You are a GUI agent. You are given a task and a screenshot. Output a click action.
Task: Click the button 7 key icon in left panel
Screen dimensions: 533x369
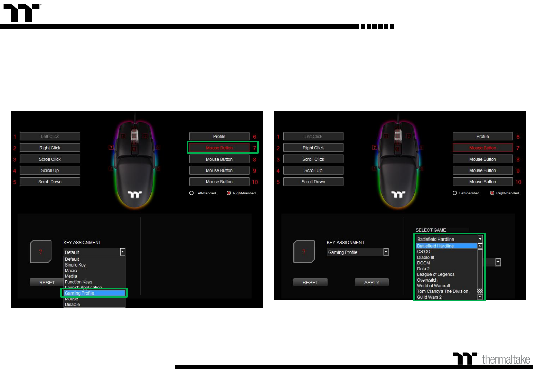point(41,252)
